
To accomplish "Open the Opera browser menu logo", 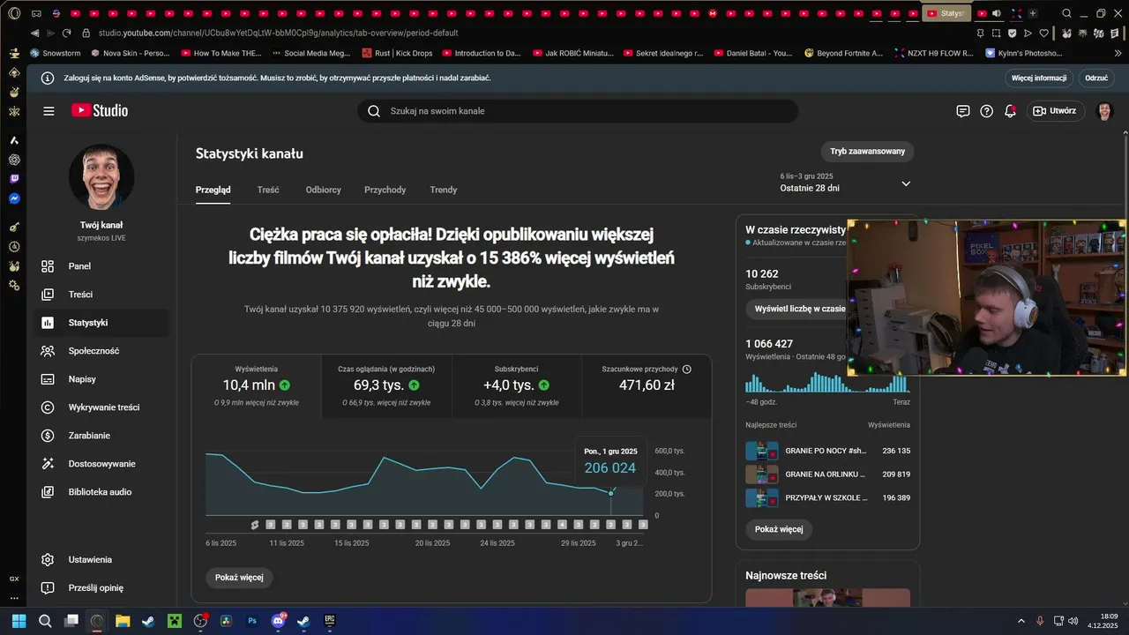I will pyautogui.click(x=14, y=13).
